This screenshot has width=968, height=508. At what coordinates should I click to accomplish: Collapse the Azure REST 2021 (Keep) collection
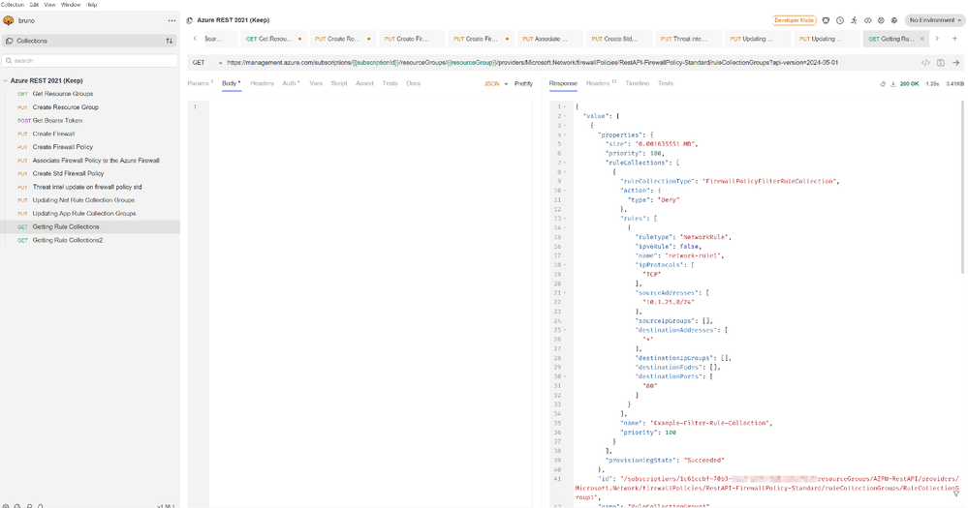point(6,80)
